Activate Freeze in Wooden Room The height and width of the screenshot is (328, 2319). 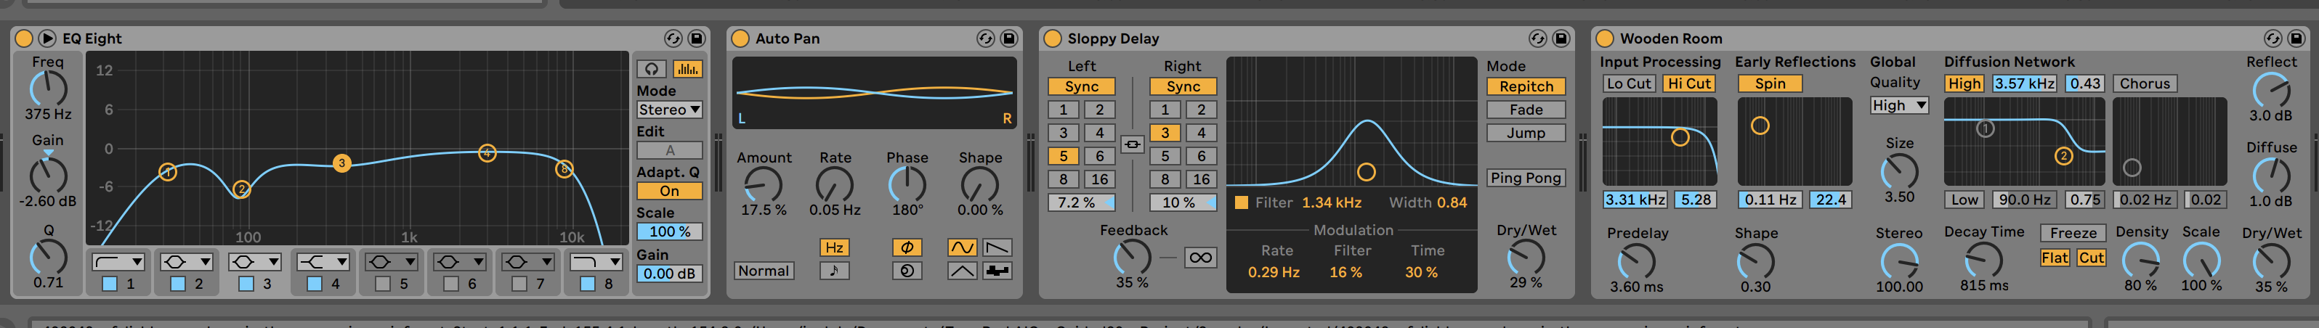[2072, 233]
